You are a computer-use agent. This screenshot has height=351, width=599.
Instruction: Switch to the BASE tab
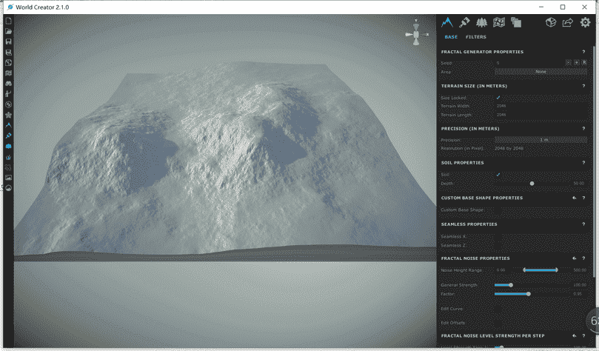point(451,37)
